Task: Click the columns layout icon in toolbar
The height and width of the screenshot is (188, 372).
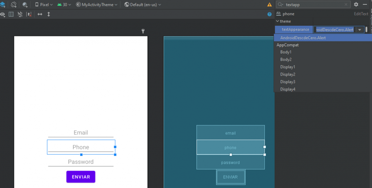Action: point(11,14)
